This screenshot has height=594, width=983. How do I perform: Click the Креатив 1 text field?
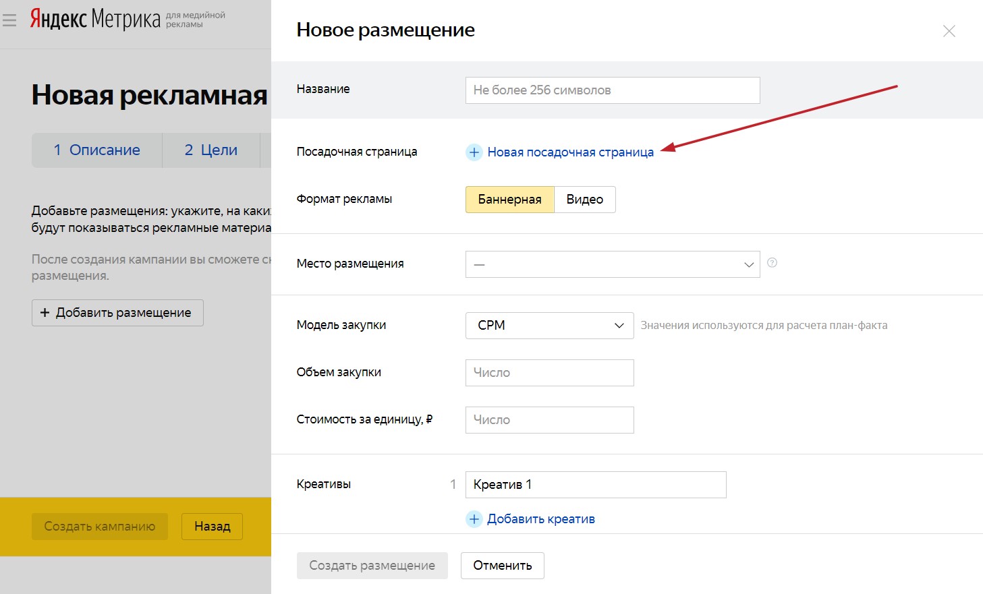click(x=595, y=485)
